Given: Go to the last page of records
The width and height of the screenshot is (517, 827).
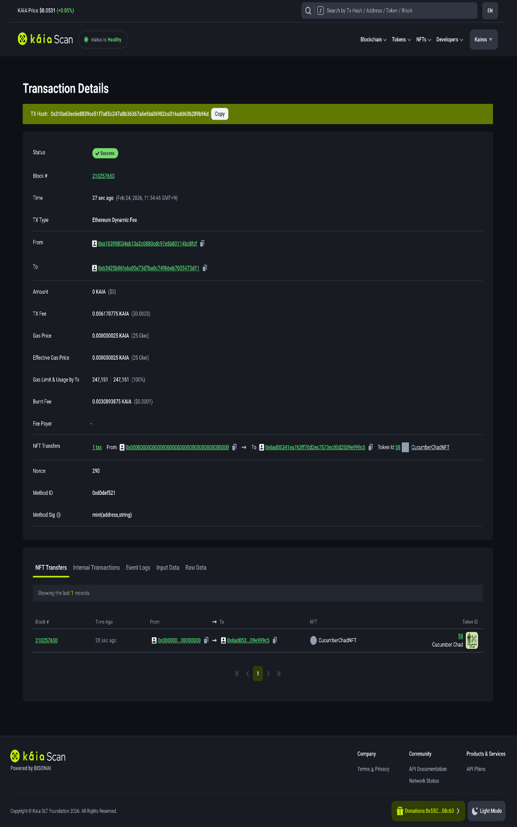Looking at the screenshot, I should point(278,673).
